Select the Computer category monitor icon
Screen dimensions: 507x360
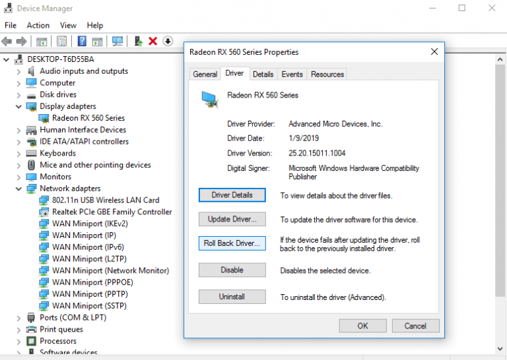pyautogui.click(x=31, y=82)
